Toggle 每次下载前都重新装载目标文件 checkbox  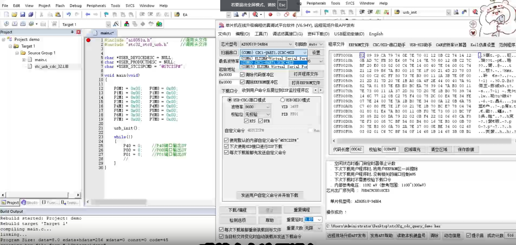[221, 230]
